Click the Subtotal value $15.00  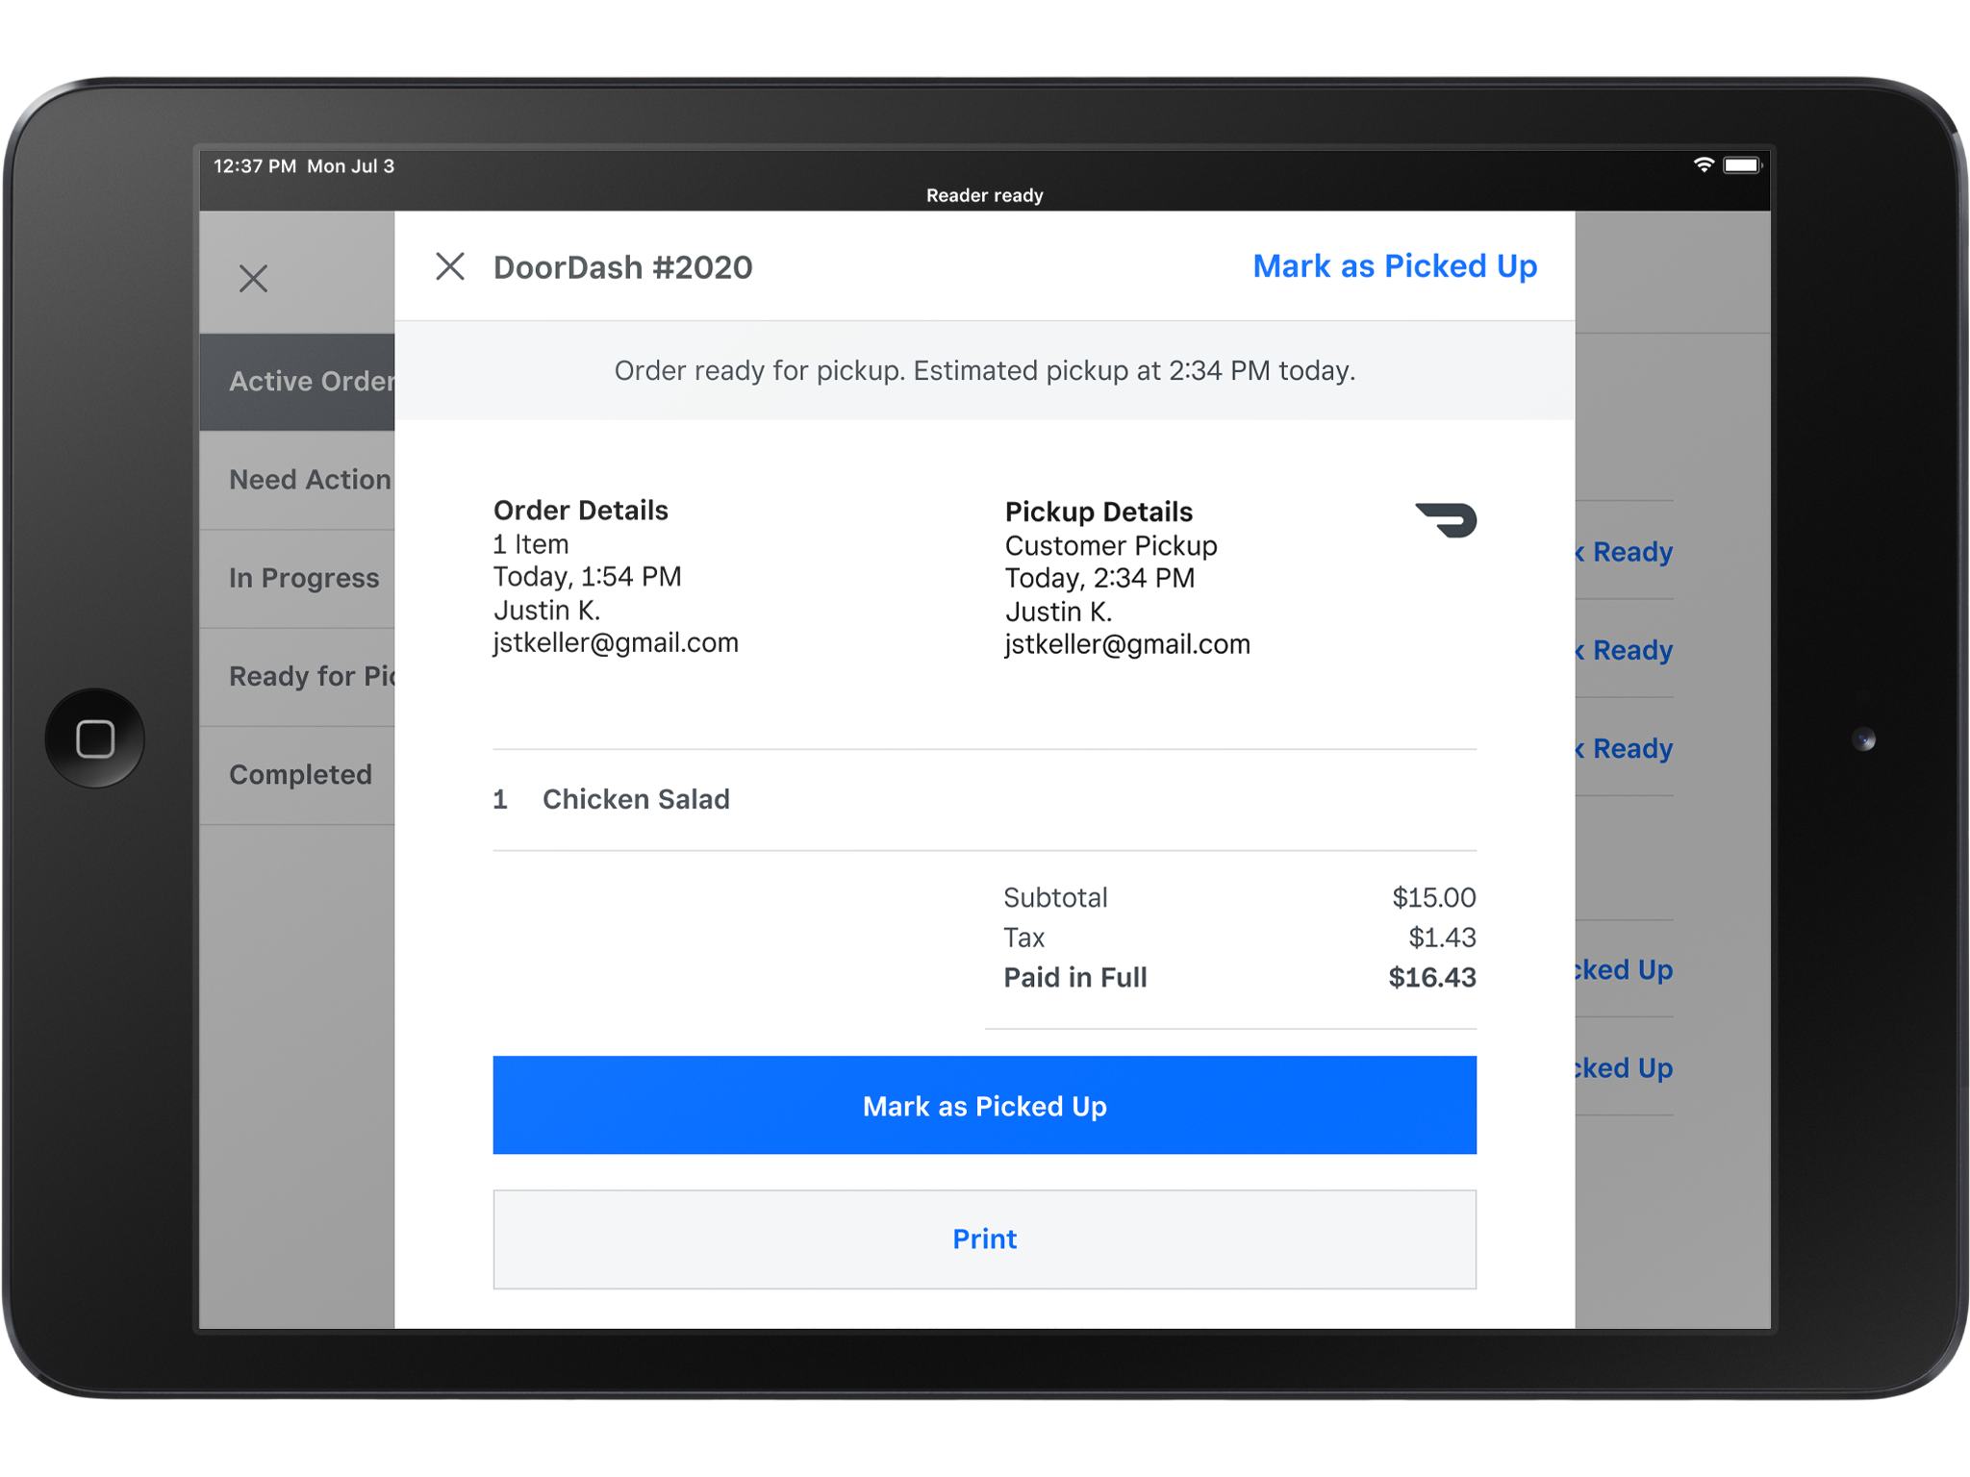pyautogui.click(x=1433, y=897)
